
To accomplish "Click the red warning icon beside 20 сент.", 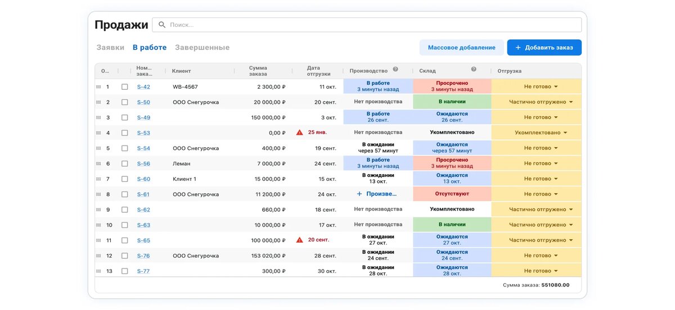I will coord(300,240).
